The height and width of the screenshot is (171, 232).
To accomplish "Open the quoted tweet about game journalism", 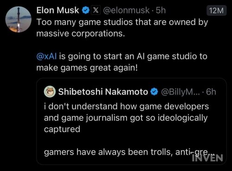I will [x=131, y=121].
